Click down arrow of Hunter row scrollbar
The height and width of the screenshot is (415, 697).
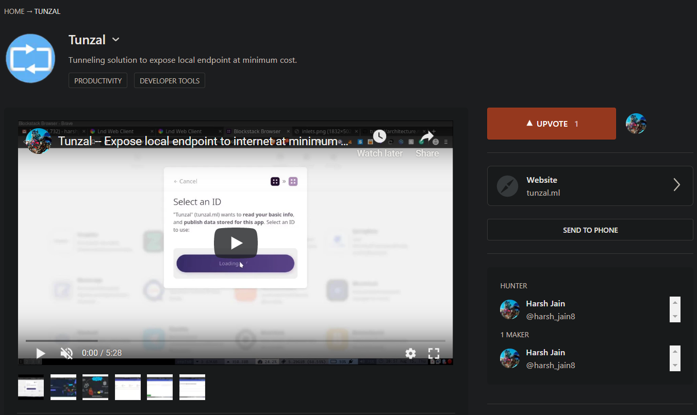[x=675, y=316]
